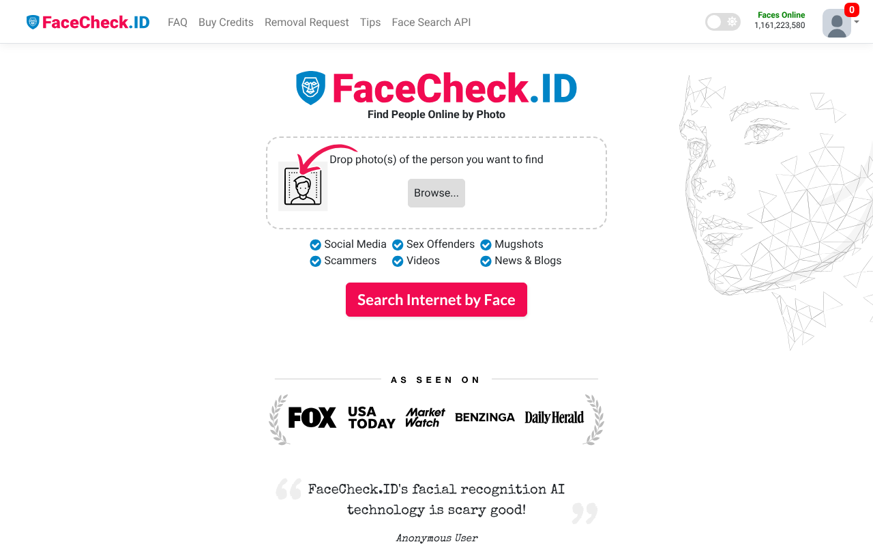The image size is (873, 546).
Task: Click the red notification count badge
Action: tap(851, 10)
